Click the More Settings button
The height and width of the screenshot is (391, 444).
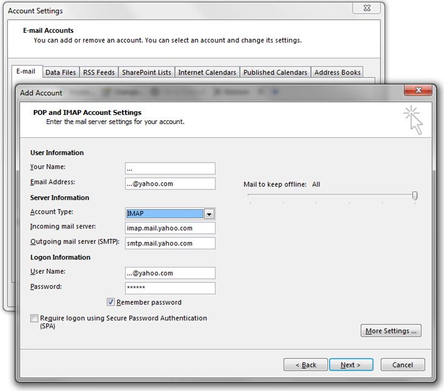coord(391,331)
